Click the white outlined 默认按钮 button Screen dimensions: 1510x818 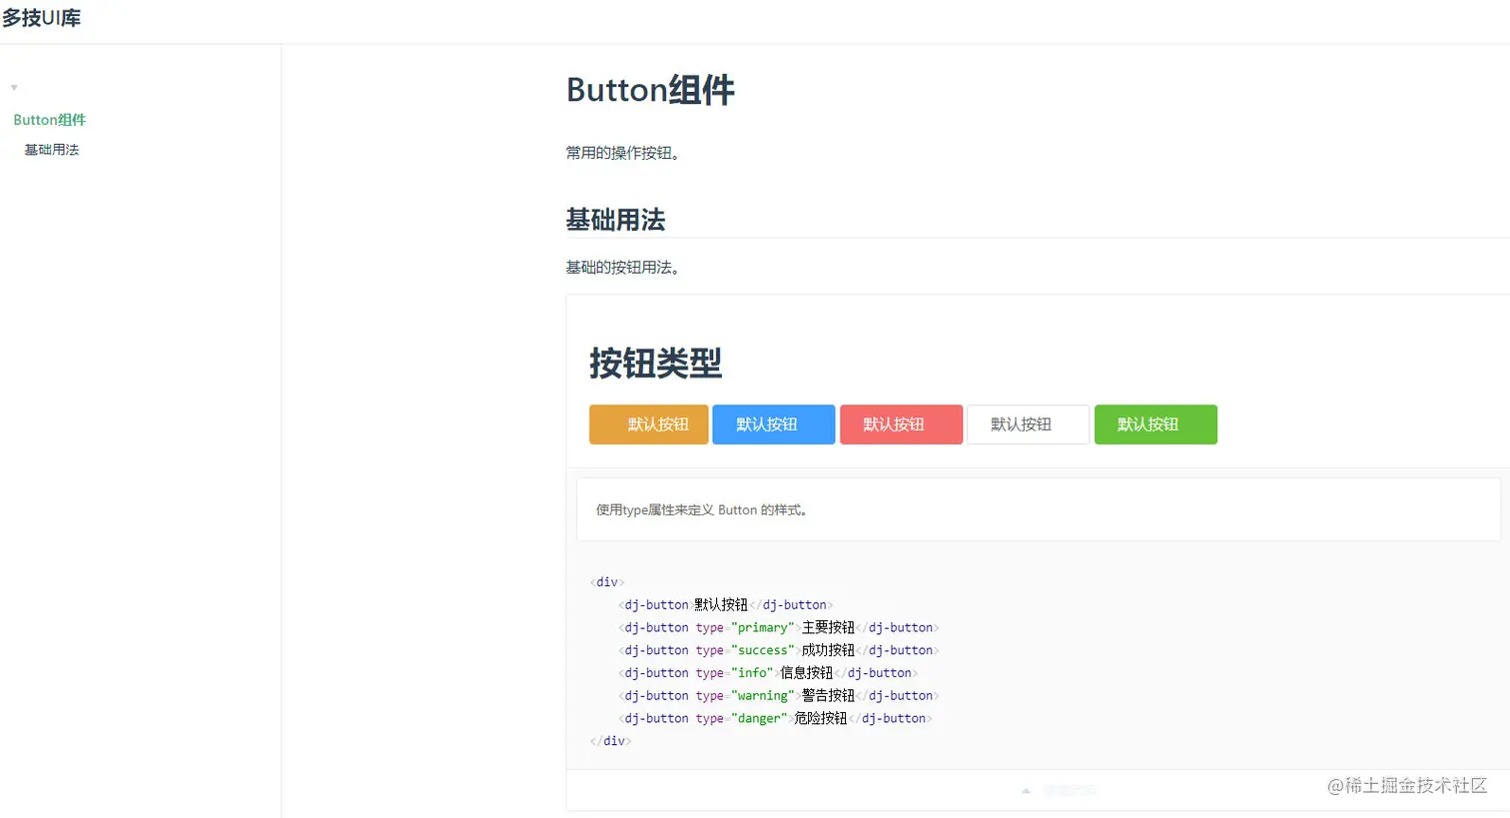(1028, 424)
